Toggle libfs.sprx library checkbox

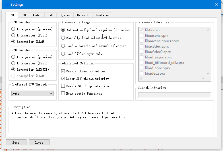pos(142,30)
